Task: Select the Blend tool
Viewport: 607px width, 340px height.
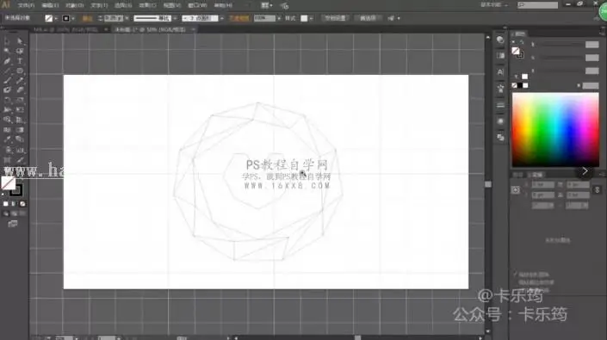Action: tap(20, 139)
